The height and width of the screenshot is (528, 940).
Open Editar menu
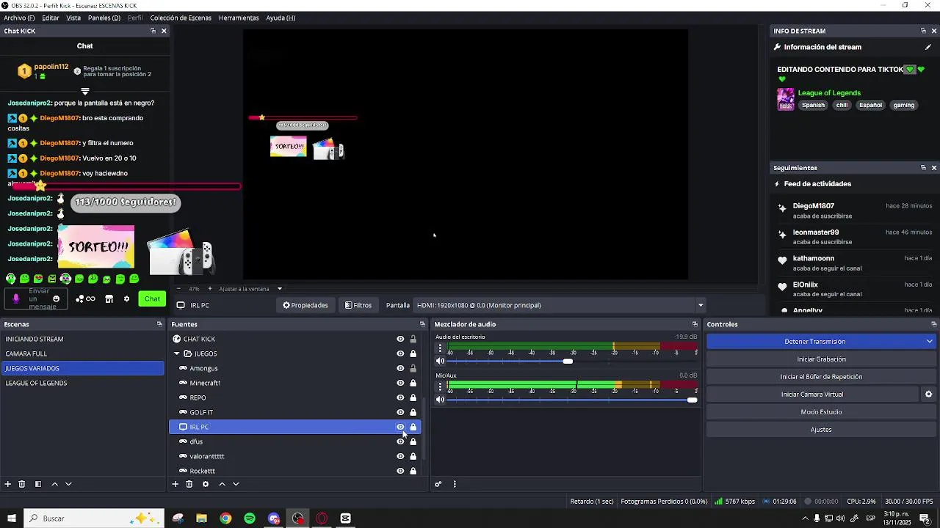51,18
